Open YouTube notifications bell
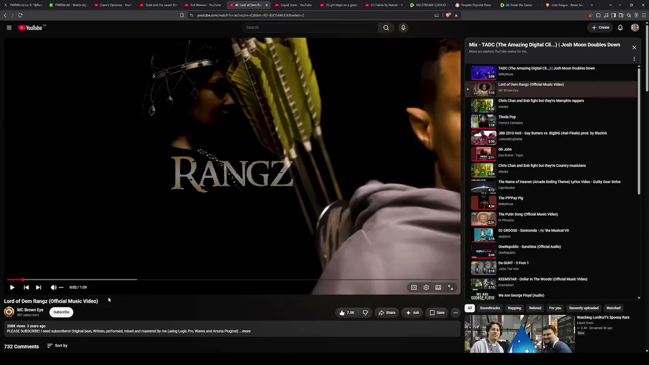The height and width of the screenshot is (365, 649). 620,27
